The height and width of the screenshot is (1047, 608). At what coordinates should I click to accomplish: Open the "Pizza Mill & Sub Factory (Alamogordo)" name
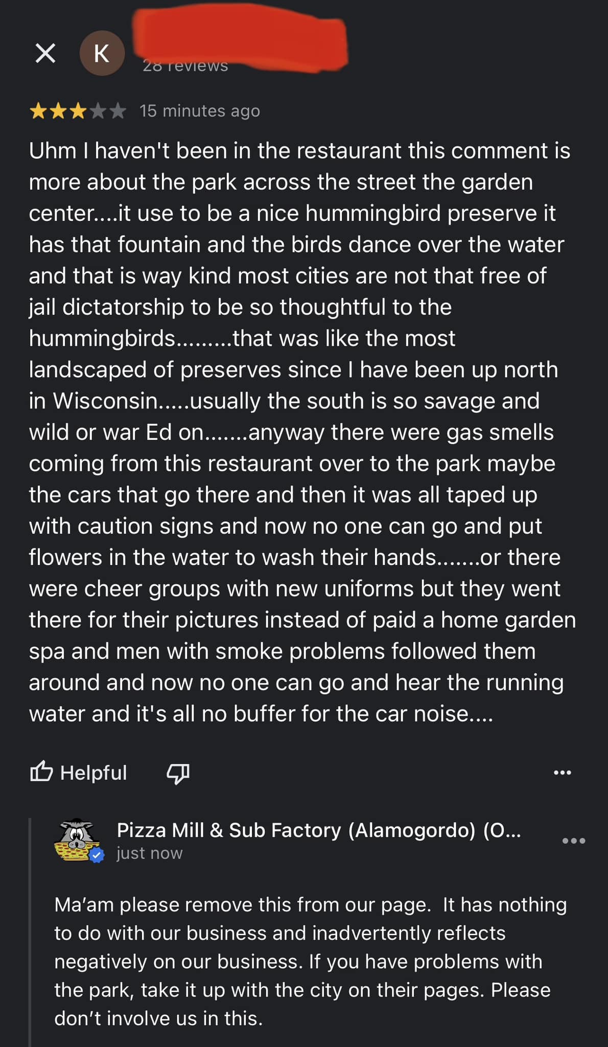pos(319,830)
